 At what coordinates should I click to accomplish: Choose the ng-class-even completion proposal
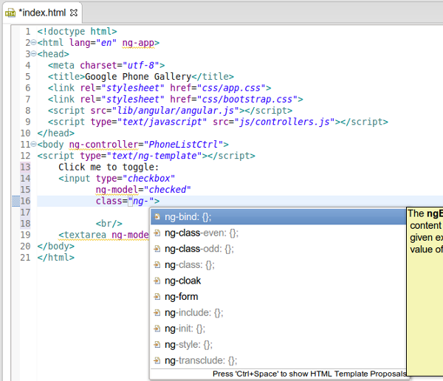[278, 233]
